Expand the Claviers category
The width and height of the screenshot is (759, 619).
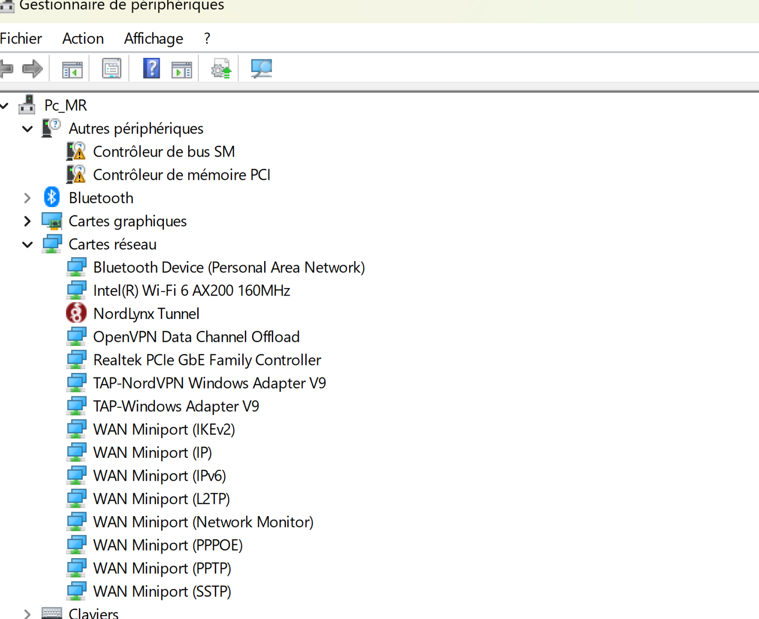coord(27,614)
